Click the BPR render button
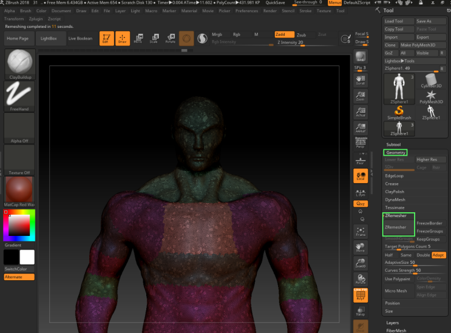451x333 pixels. pos(361,56)
